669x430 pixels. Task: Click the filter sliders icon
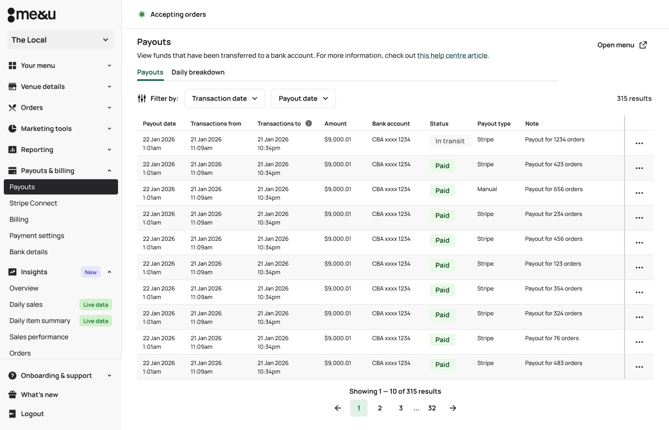(142, 98)
